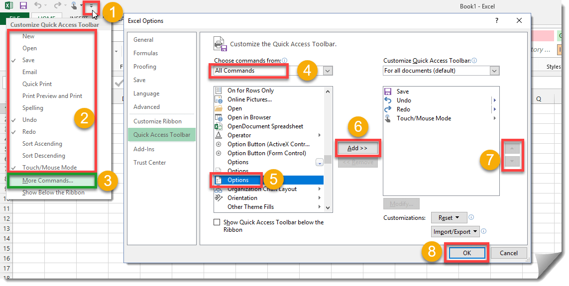Image resolution: width=569 pixels, height=286 pixels.
Task: Click scroll up arrow of commands list
Action: (328, 92)
